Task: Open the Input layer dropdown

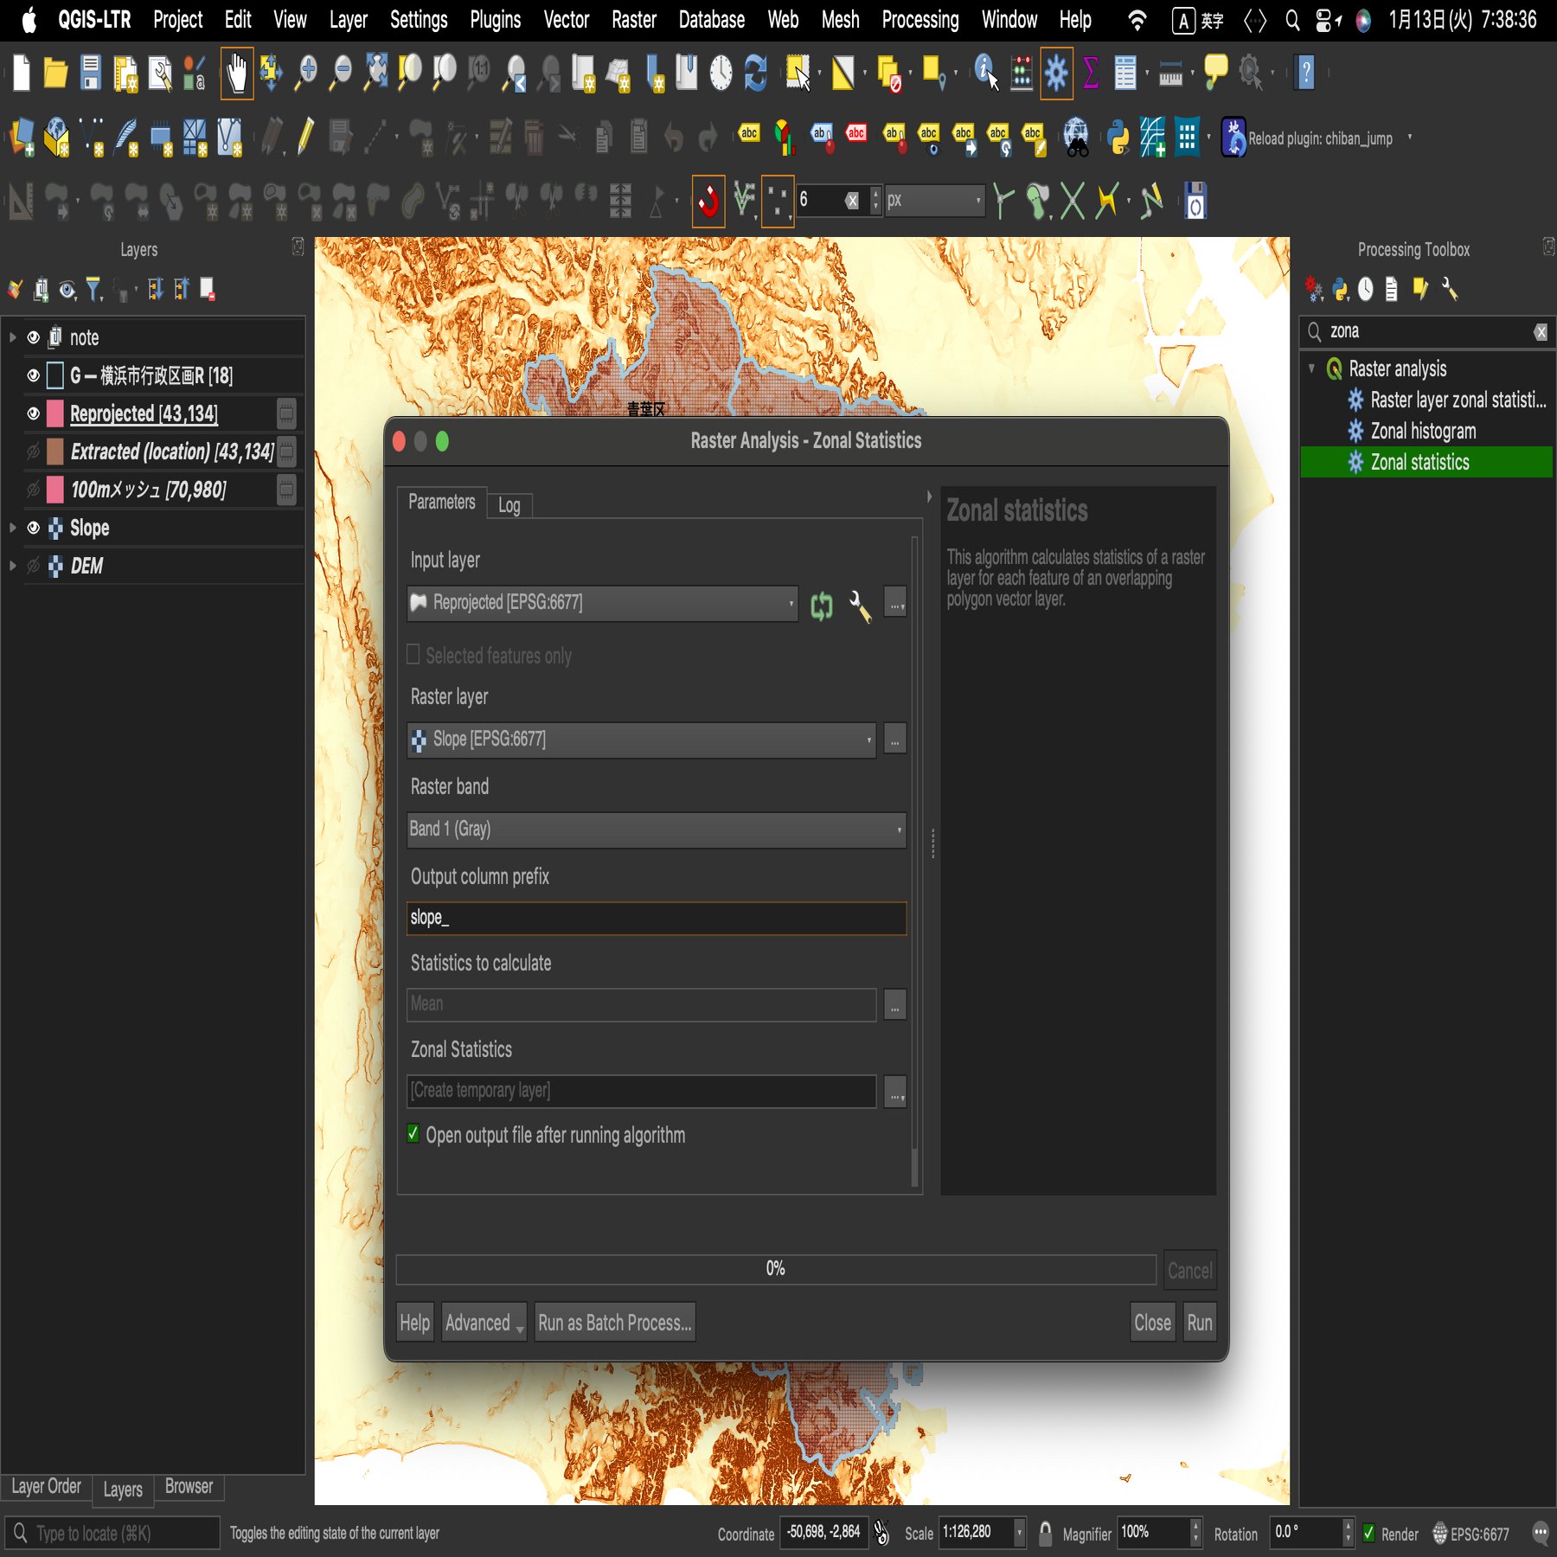Action: click(x=602, y=603)
